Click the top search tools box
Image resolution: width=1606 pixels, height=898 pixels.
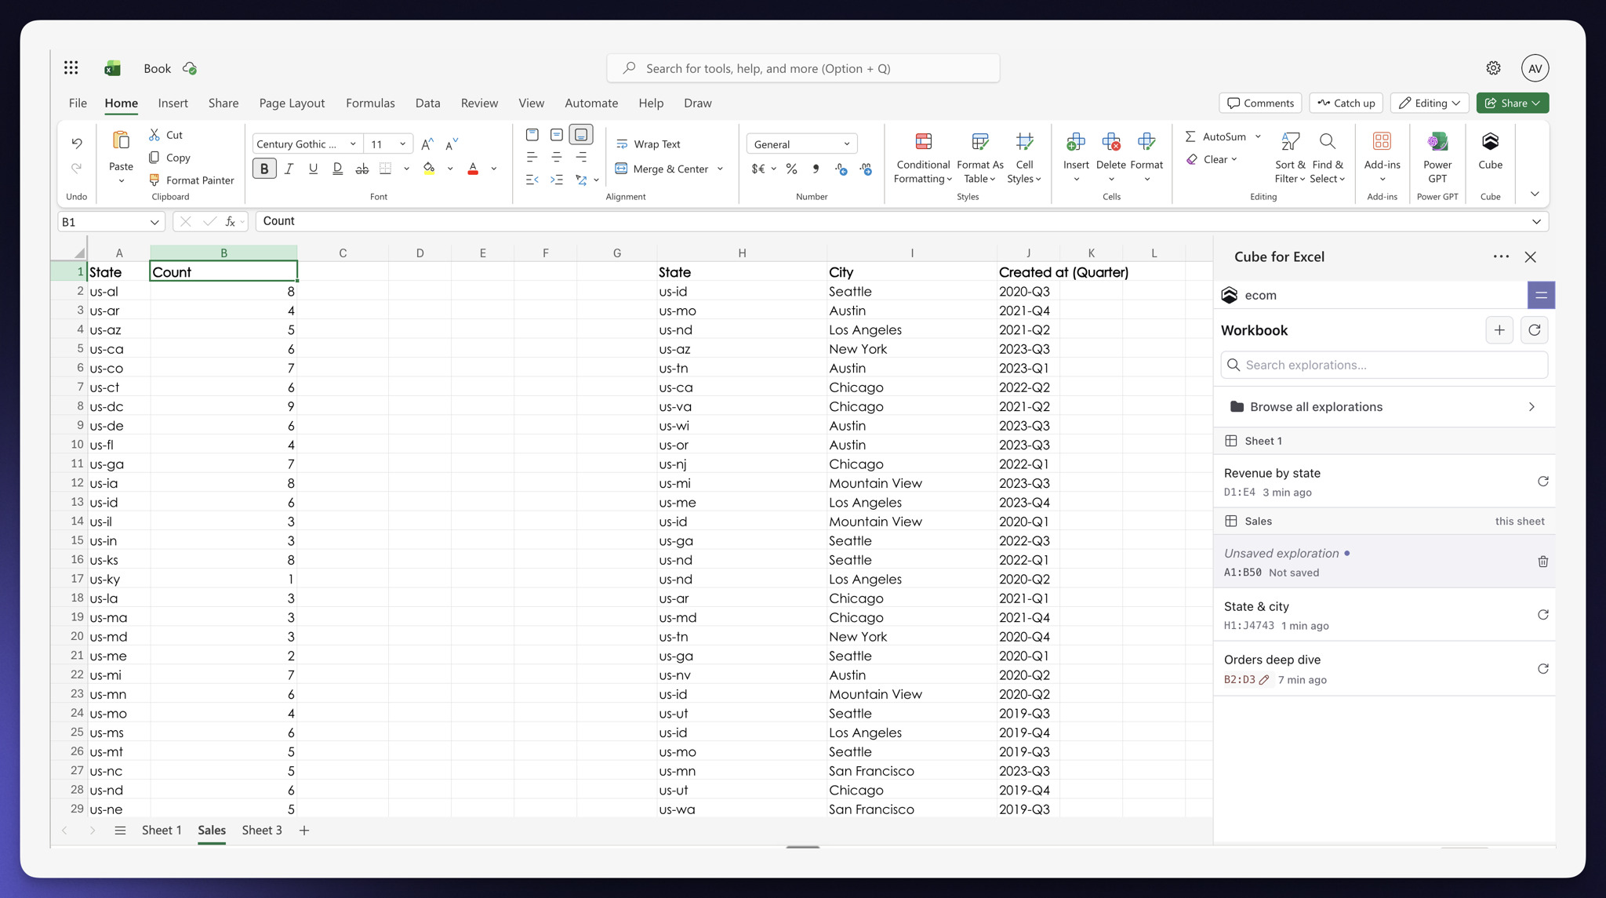point(803,68)
